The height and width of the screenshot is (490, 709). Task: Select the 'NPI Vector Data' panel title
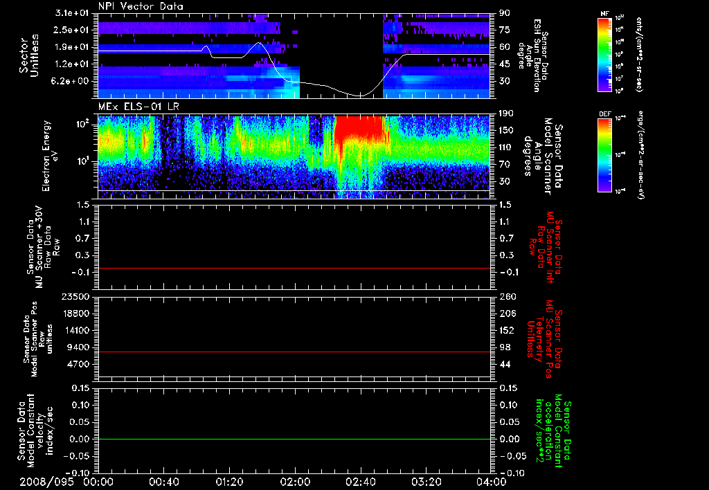click(x=141, y=6)
